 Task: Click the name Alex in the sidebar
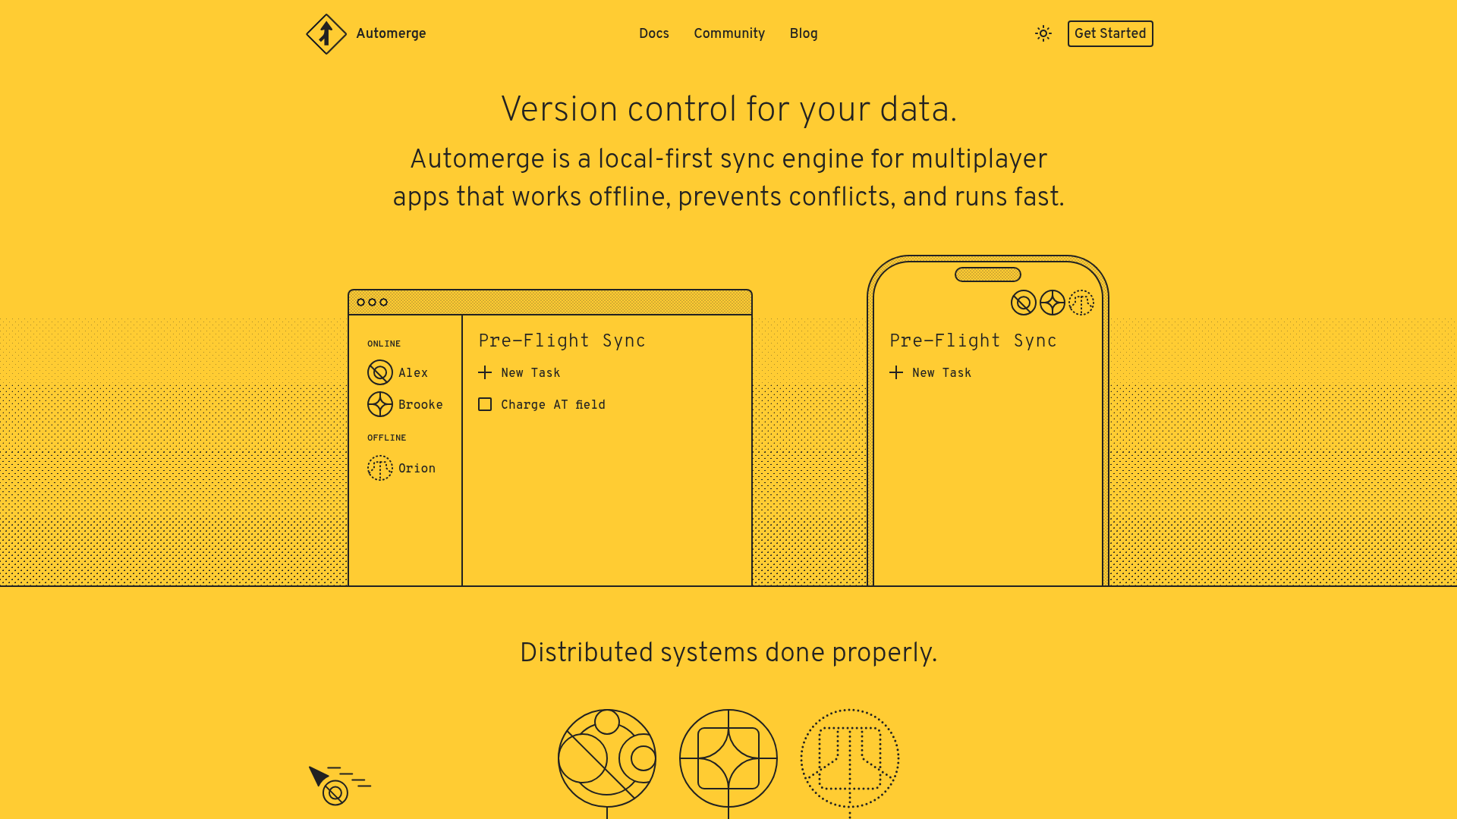tap(414, 372)
